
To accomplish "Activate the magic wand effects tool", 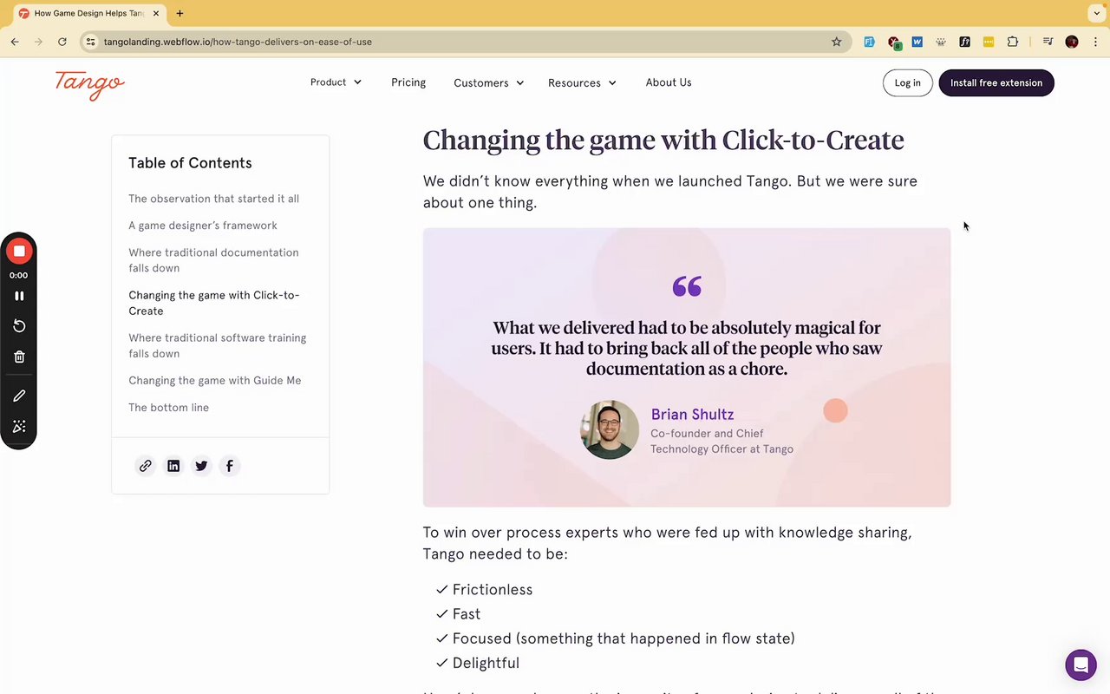I will 19,427.
